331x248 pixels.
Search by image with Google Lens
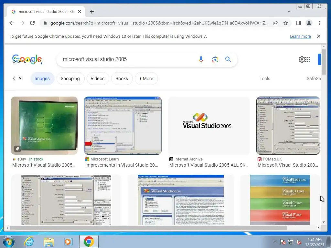click(215, 59)
